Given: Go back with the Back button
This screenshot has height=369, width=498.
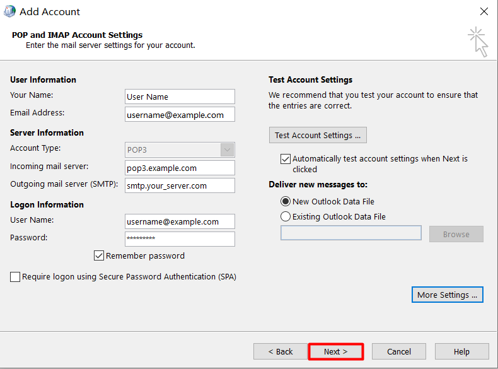Looking at the screenshot, I should pos(281,351).
